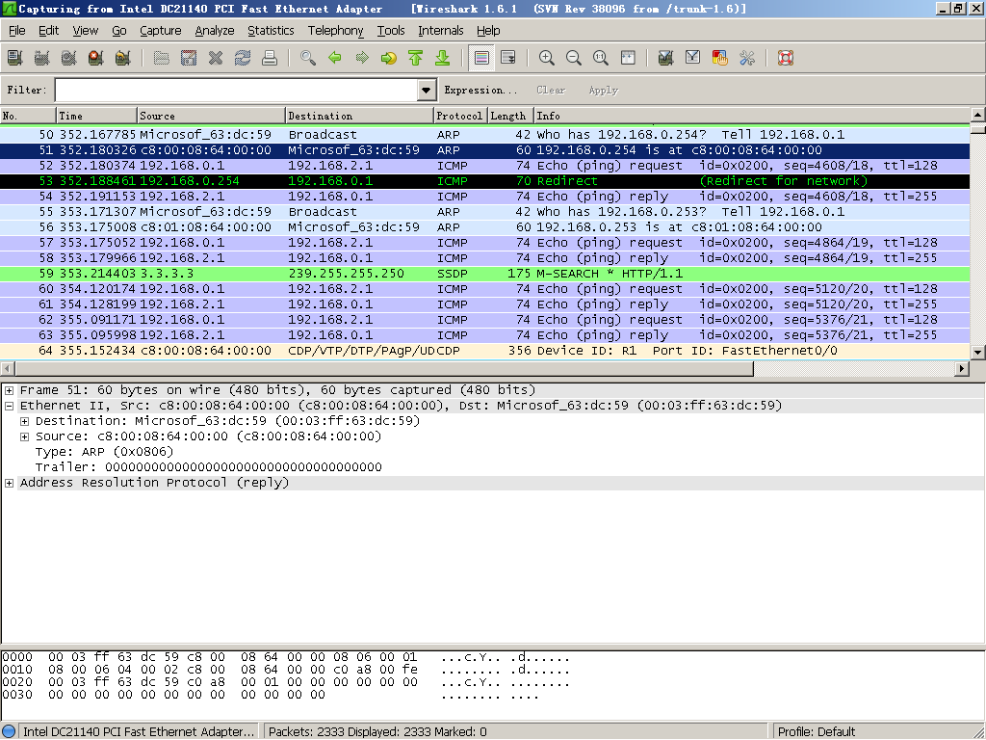Open the Analyze menu
The height and width of the screenshot is (740, 986).
pyautogui.click(x=215, y=30)
